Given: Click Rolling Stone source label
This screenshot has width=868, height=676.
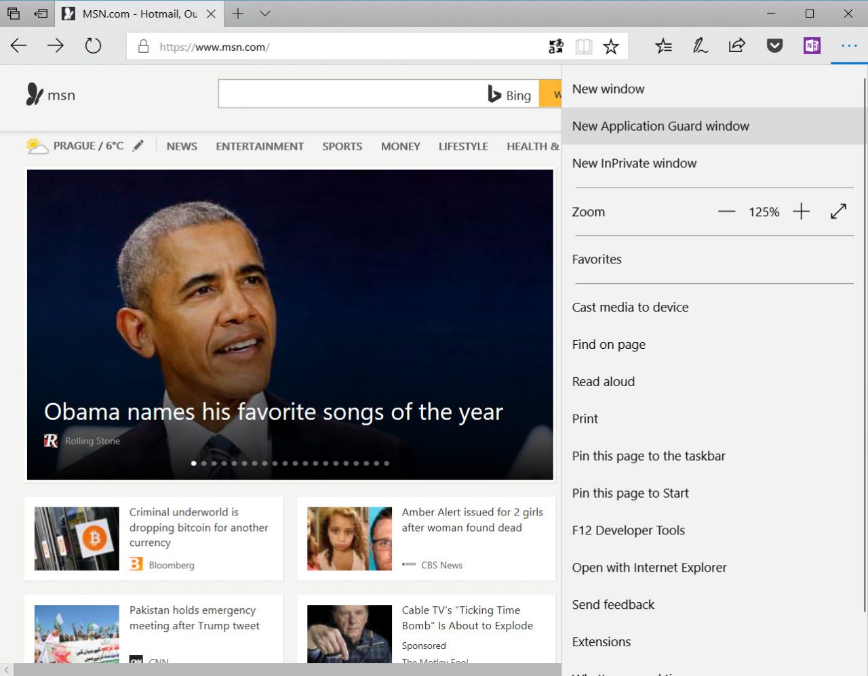Looking at the screenshot, I should [x=92, y=441].
